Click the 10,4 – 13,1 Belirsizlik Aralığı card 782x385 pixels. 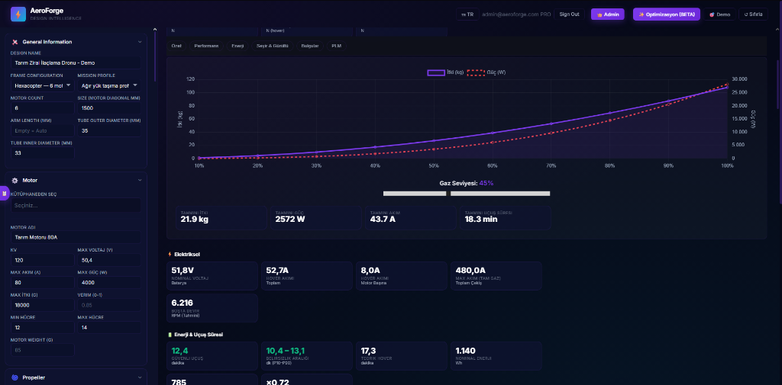pos(307,355)
